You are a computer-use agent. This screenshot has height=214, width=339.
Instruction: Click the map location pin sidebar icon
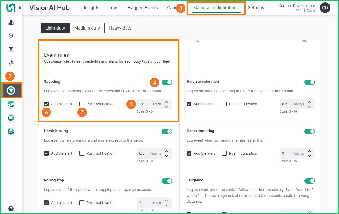click(11, 36)
